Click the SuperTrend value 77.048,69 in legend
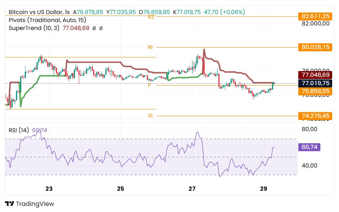339x212 pixels. pos(76,28)
